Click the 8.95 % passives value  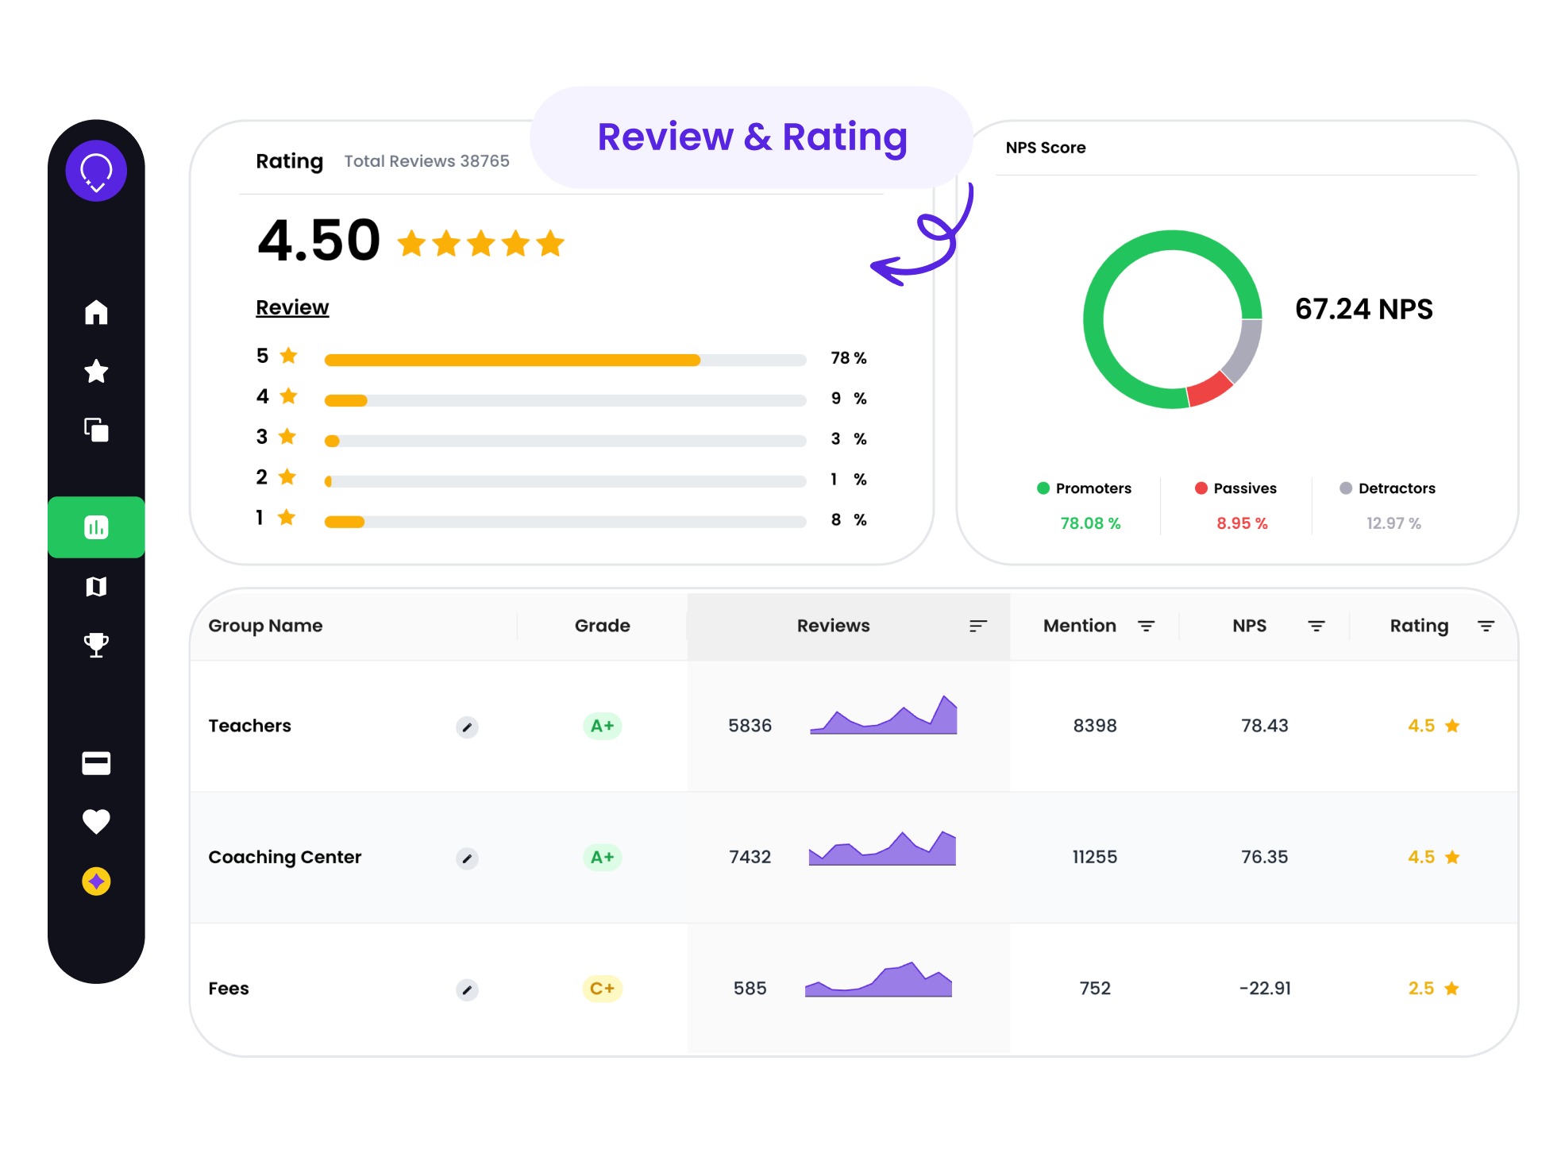1242,523
